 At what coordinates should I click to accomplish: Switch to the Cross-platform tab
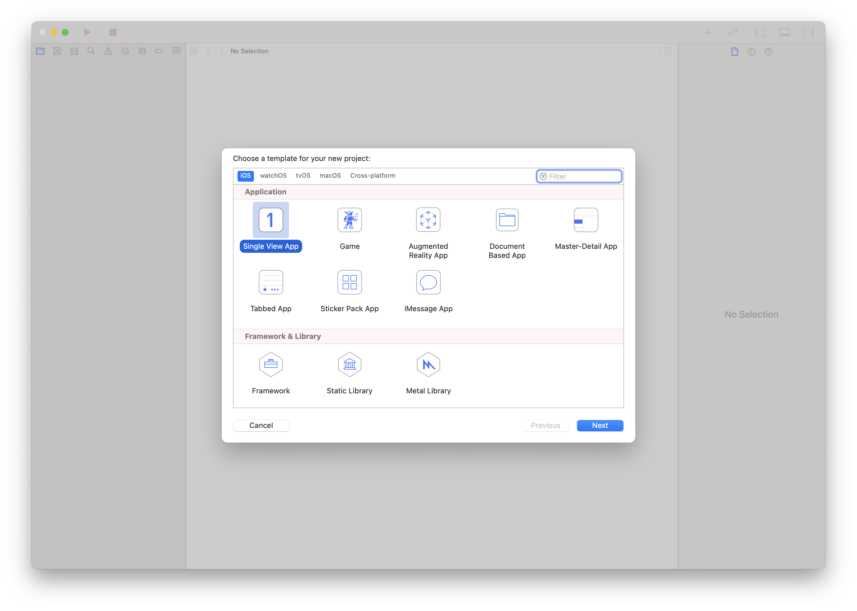[x=372, y=176]
